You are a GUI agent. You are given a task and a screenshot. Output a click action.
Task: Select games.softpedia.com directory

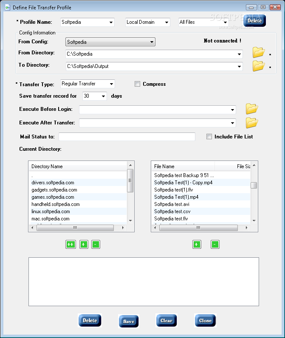click(x=78, y=197)
